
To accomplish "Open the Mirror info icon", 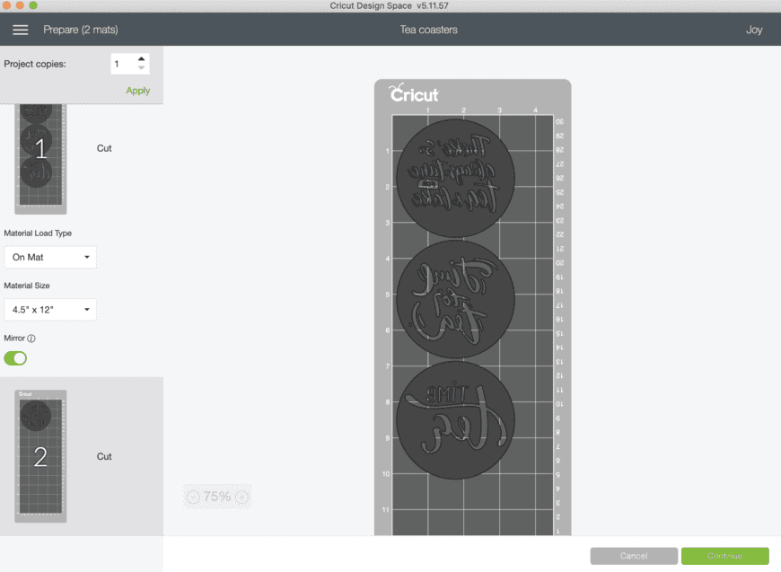I will 31,339.
